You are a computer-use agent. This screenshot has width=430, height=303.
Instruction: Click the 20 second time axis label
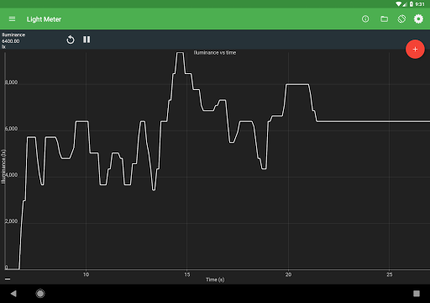pyautogui.click(x=288, y=274)
